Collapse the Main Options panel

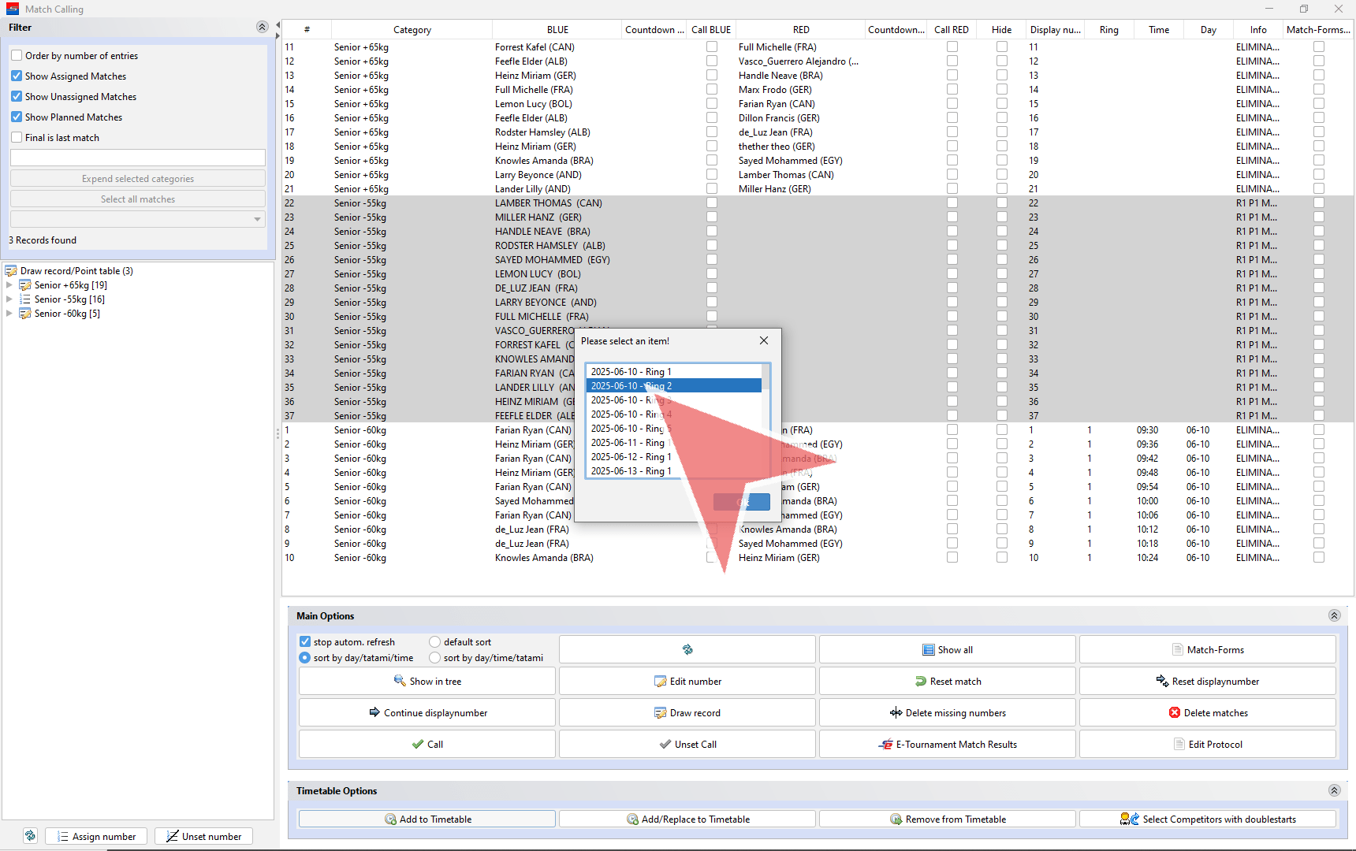(1334, 615)
